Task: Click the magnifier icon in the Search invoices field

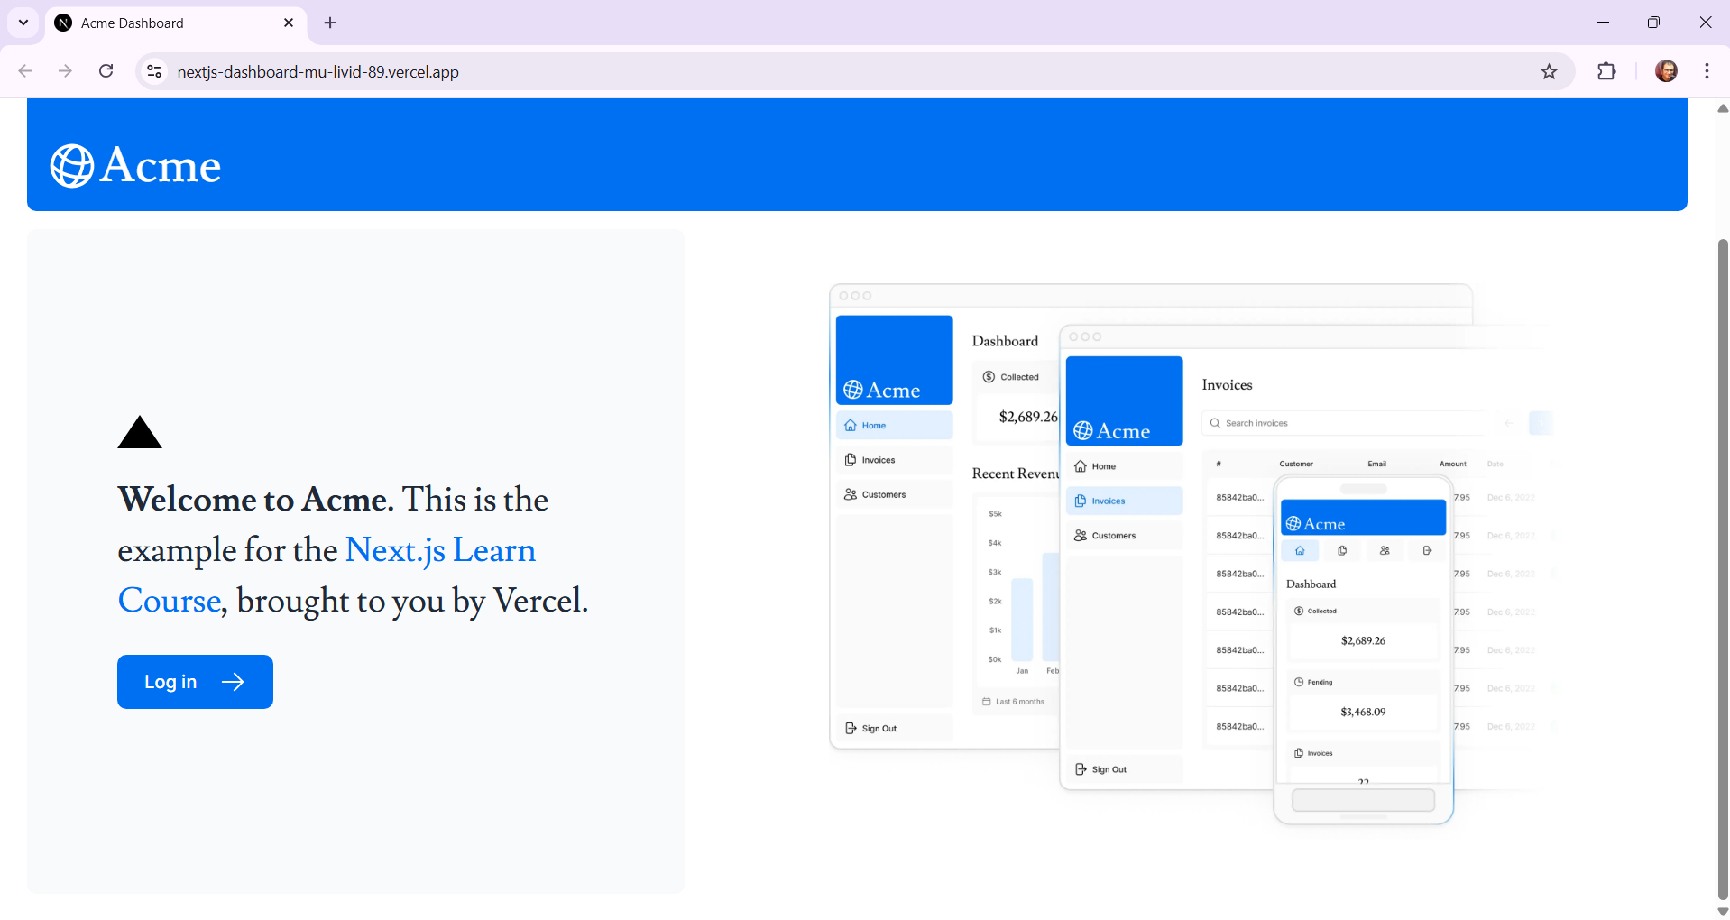Action: [x=1218, y=423]
